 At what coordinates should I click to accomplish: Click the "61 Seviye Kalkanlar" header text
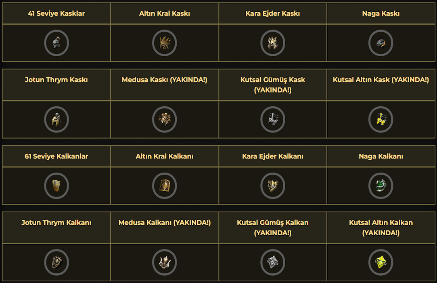(x=56, y=156)
